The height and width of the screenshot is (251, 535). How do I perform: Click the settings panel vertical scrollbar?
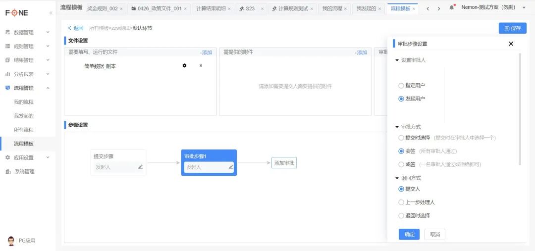click(x=520, y=109)
